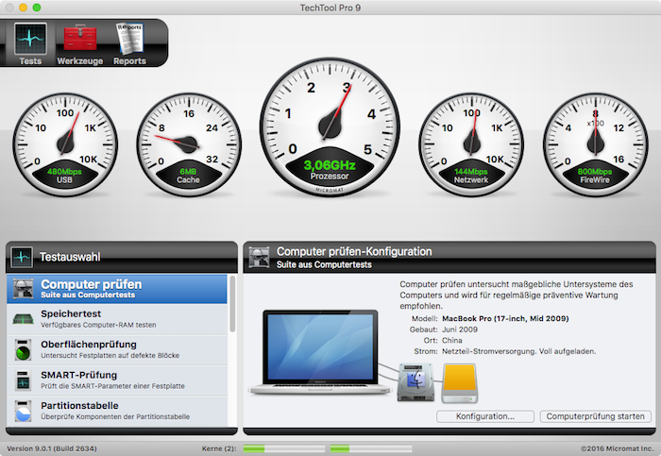661x456 pixels.
Task: Click the Oberflächenprüfung disk radar icon
Action: click(x=24, y=350)
